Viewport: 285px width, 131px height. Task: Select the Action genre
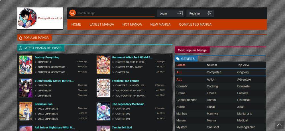click(211, 79)
